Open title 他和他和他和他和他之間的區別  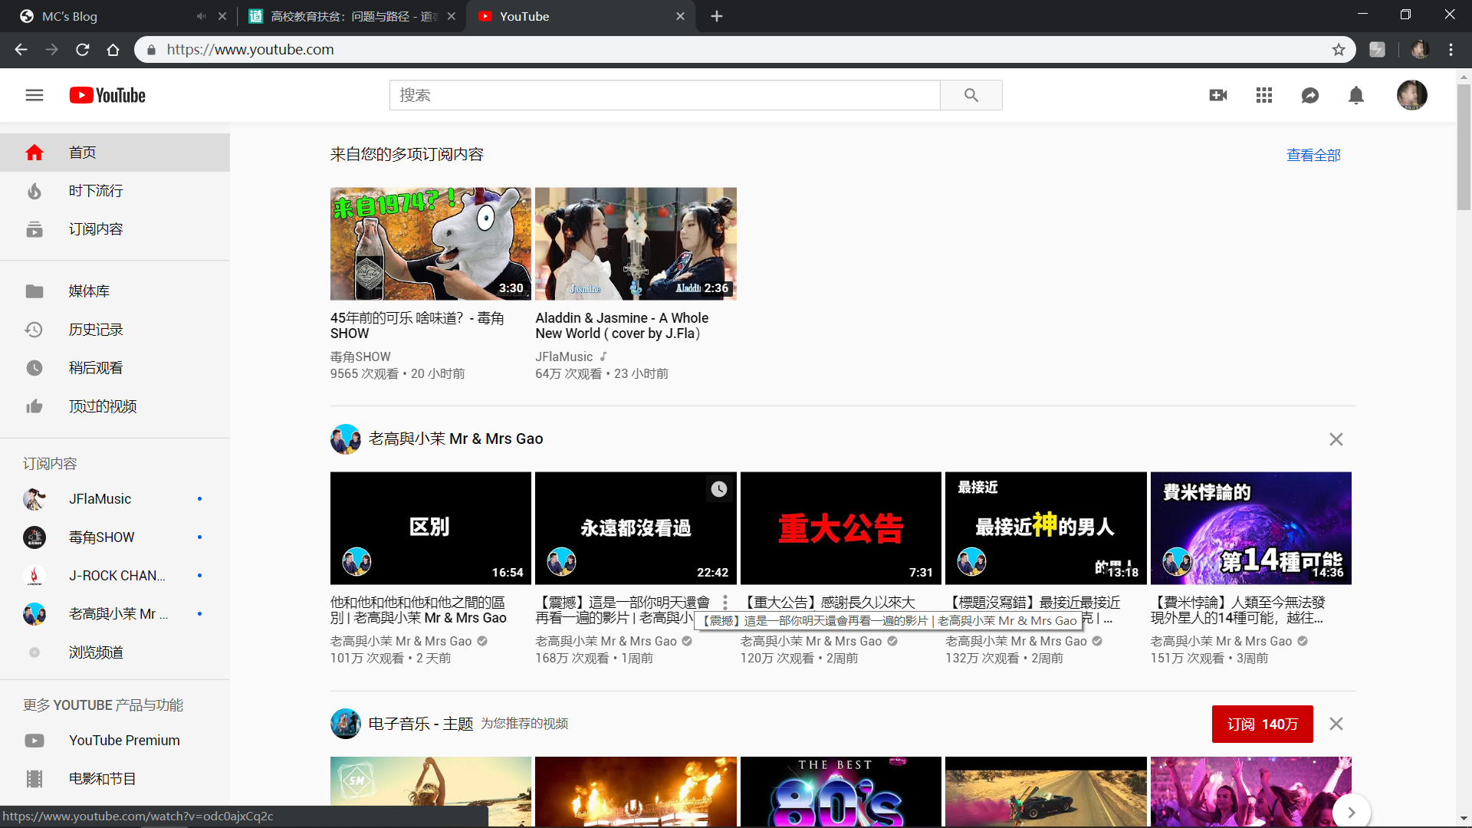coord(419,610)
